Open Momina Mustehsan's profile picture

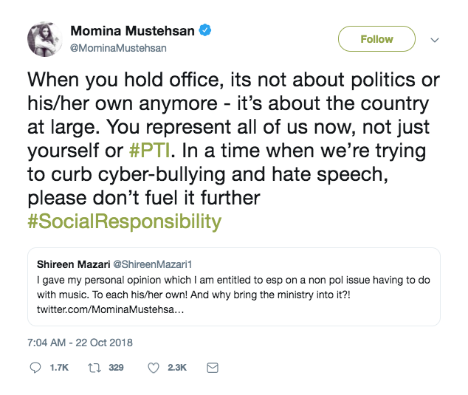click(x=45, y=39)
